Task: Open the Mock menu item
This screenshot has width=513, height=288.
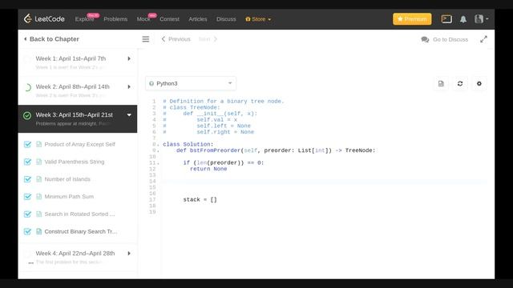Action: [143, 19]
